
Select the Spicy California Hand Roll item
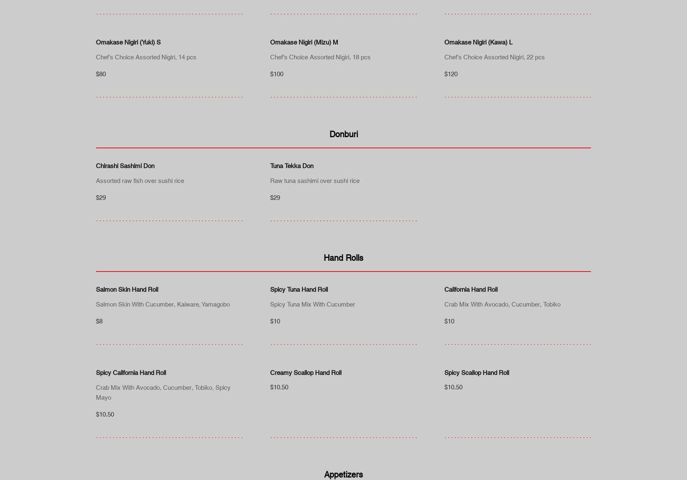point(131,373)
